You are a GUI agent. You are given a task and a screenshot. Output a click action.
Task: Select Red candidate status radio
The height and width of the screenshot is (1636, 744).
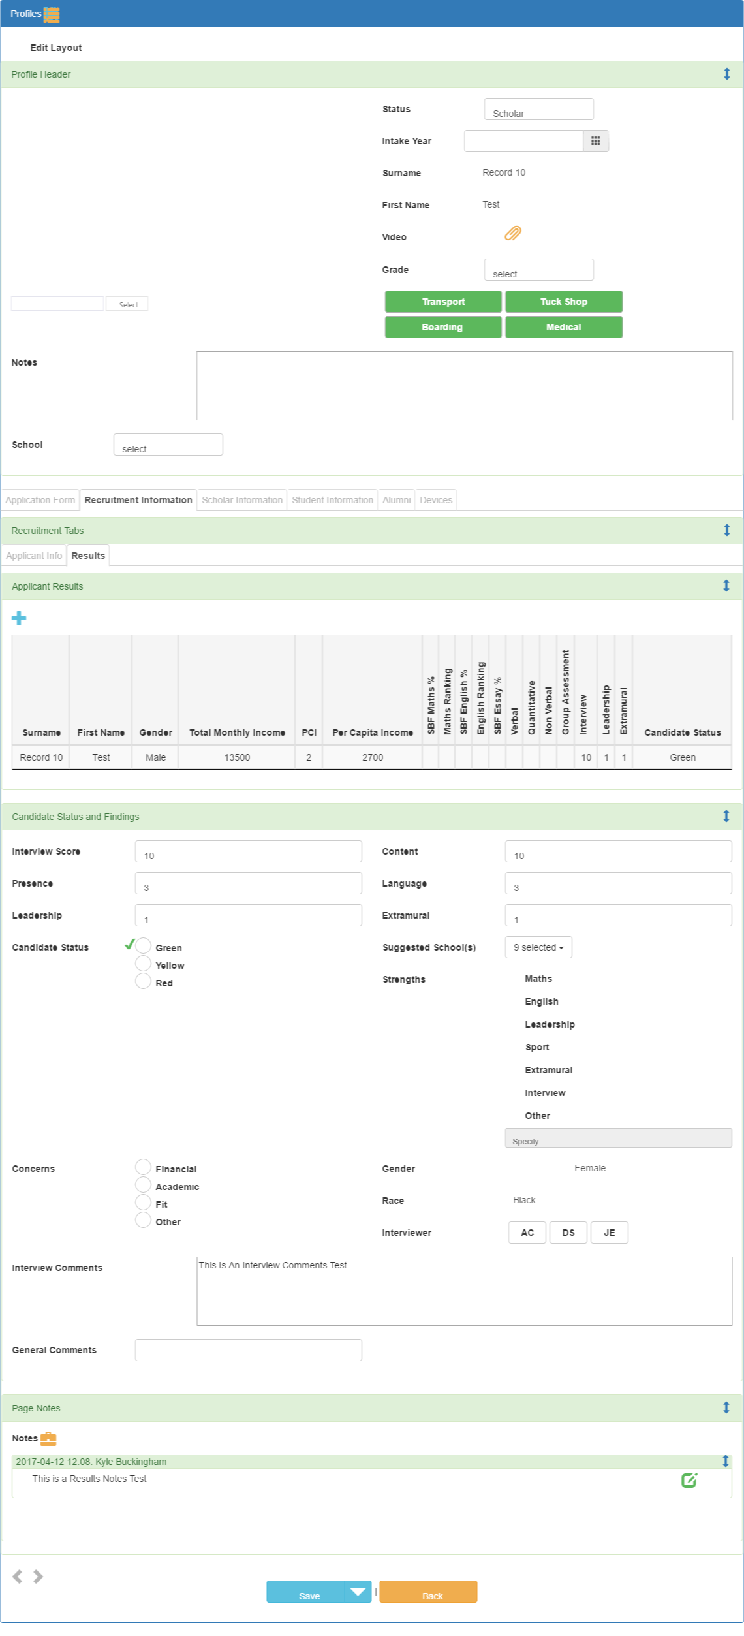tap(144, 981)
